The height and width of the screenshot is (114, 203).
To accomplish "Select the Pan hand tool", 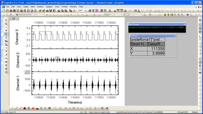I will [x=6, y=66].
